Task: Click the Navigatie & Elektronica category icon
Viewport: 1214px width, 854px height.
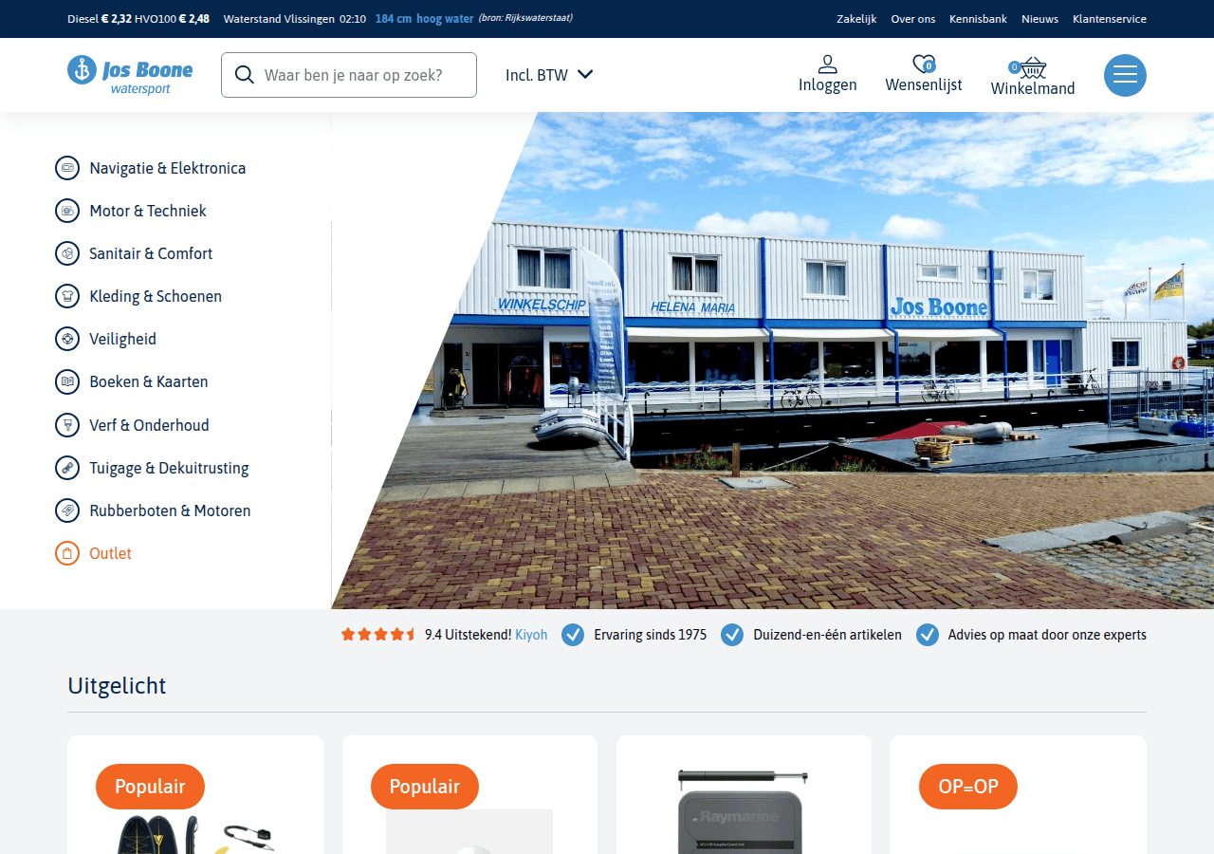Action: point(67,168)
